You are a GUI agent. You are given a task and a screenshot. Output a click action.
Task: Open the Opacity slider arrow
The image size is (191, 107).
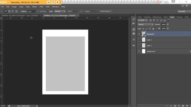168,24
